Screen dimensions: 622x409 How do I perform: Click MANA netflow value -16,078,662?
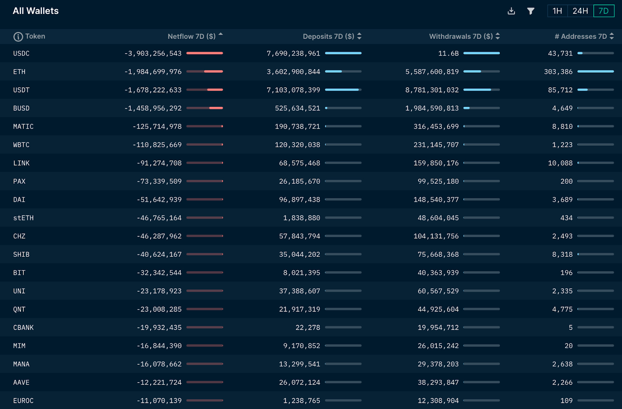coord(159,364)
